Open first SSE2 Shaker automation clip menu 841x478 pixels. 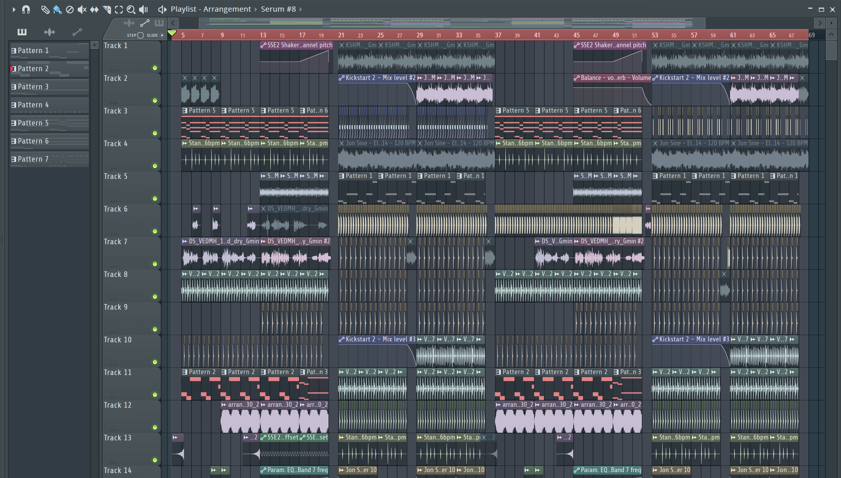click(x=263, y=45)
